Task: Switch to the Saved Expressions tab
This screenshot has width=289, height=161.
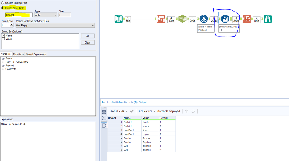Action: (x=36, y=54)
